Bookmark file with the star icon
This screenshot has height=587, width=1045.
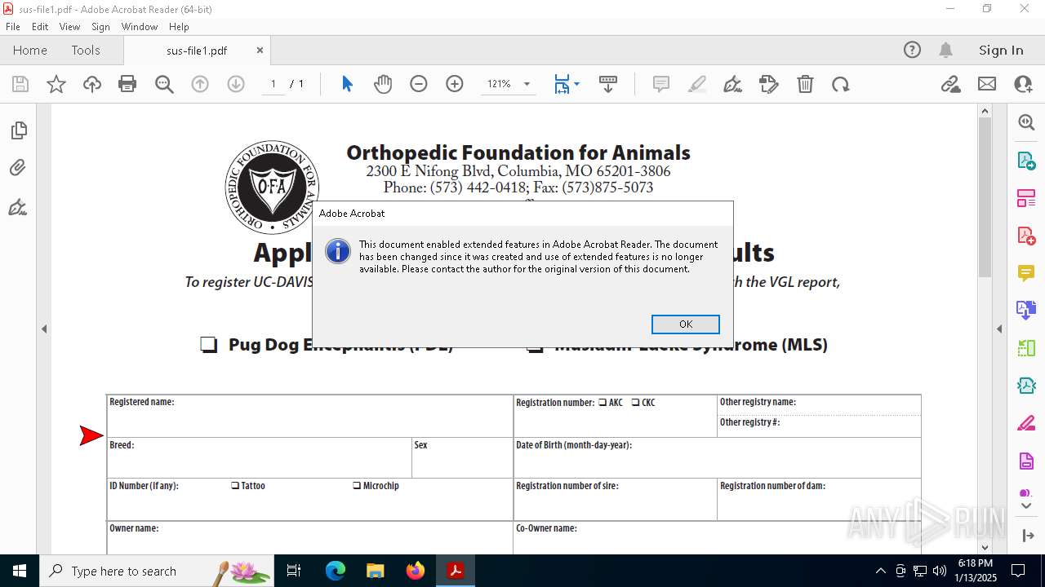(x=56, y=84)
